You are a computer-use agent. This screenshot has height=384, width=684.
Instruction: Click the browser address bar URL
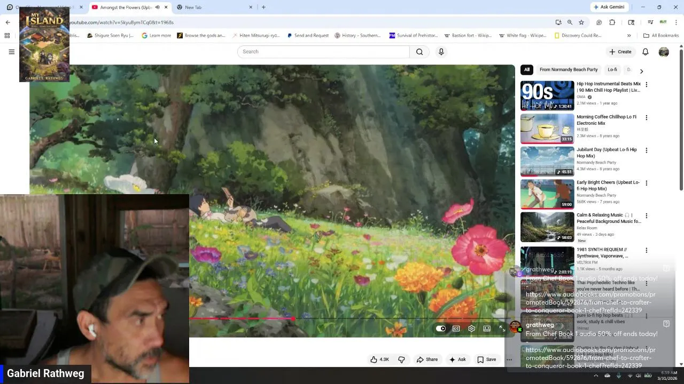pos(122,22)
